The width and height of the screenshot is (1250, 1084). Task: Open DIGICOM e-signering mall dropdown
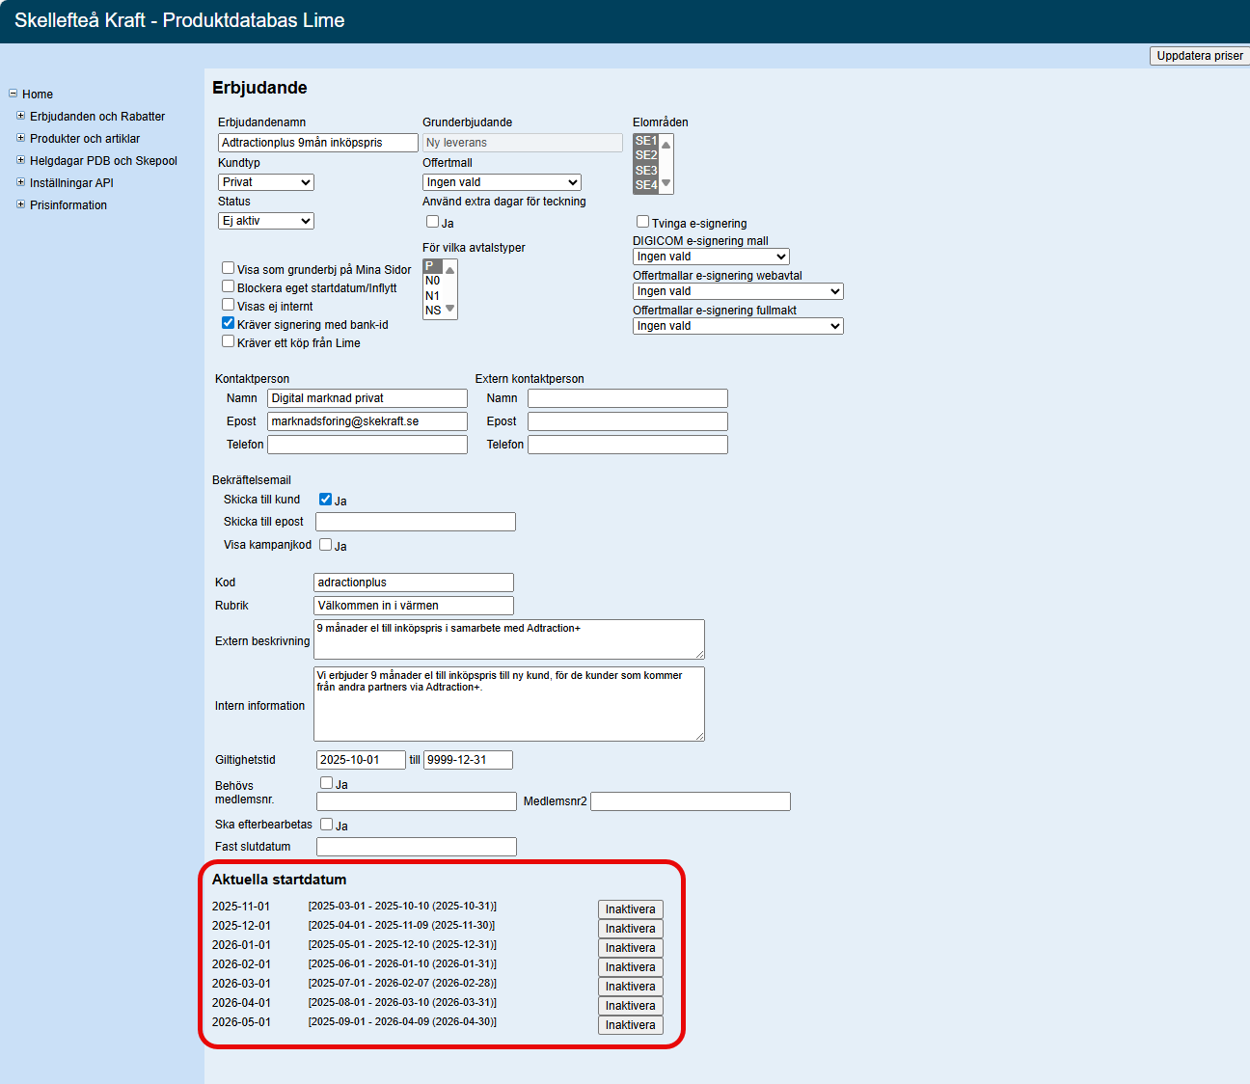(711, 257)
